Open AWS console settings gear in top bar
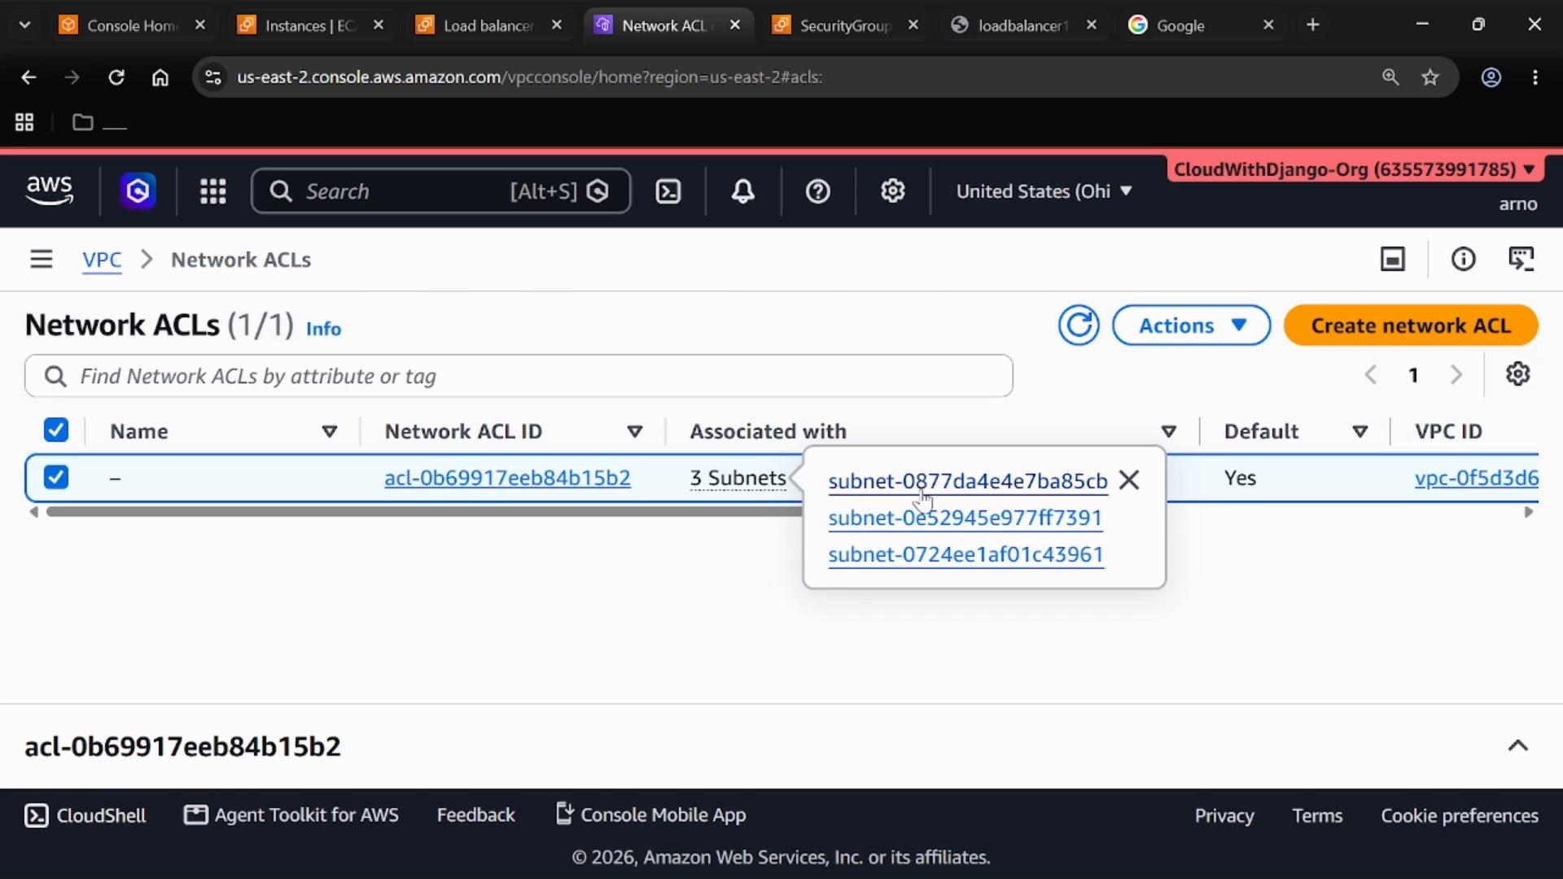 [893, 191]
